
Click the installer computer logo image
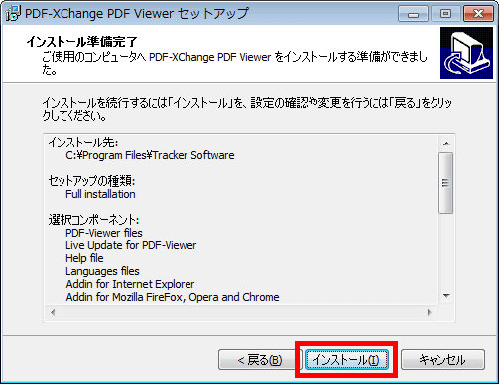pos(466,52)
